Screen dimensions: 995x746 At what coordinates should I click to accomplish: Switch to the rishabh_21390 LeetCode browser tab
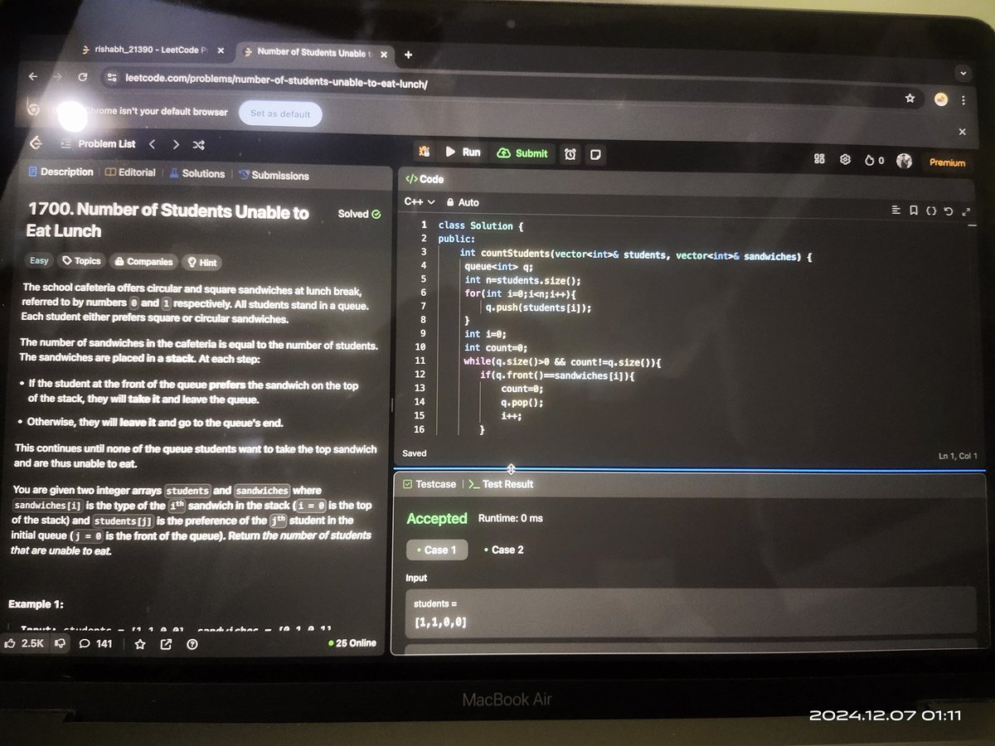pos(153,51)
